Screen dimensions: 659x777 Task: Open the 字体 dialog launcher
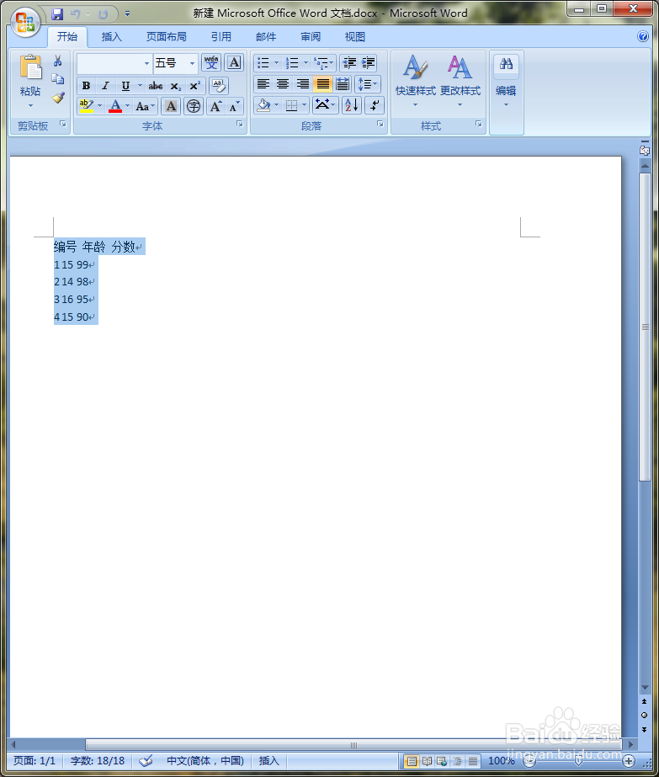[x=240, y=124]
